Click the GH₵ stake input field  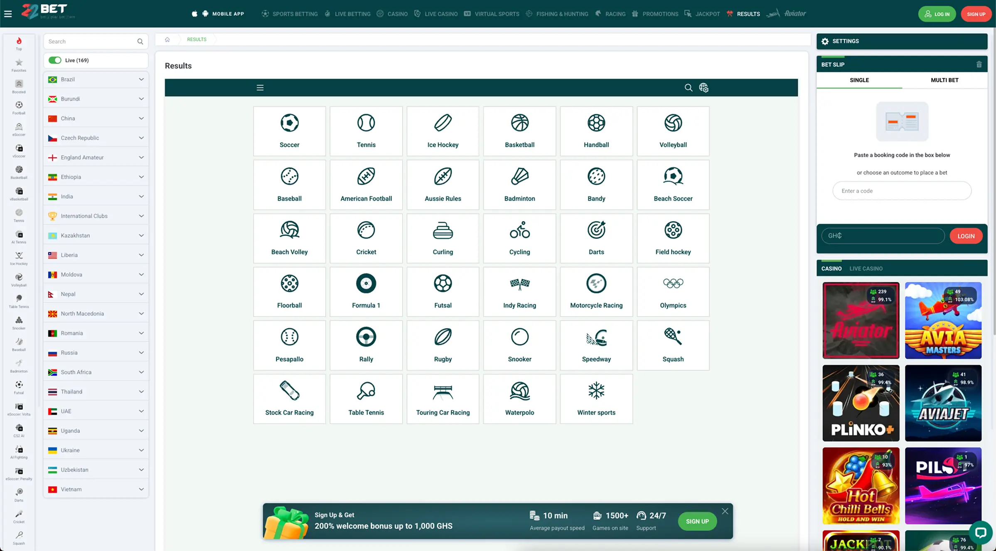pyautogui.click(x=883, y=236)
